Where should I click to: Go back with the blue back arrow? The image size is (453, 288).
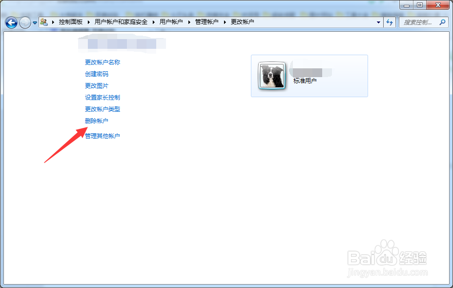point(12,22)
